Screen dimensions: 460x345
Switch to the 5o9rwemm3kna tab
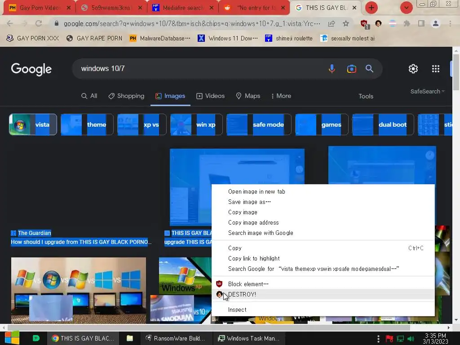(111, 8)
